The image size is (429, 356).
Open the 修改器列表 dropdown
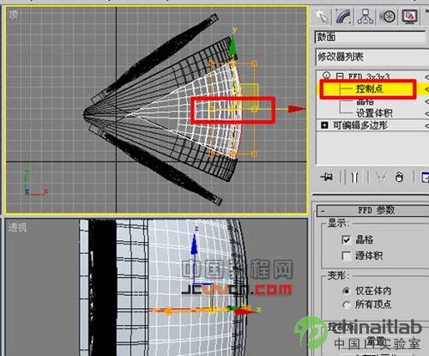pos(372,57)
